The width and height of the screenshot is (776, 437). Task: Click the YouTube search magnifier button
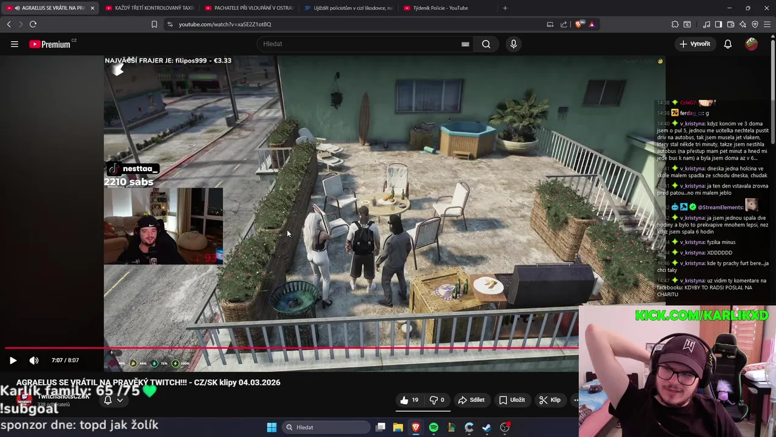[x=486, y=44]
